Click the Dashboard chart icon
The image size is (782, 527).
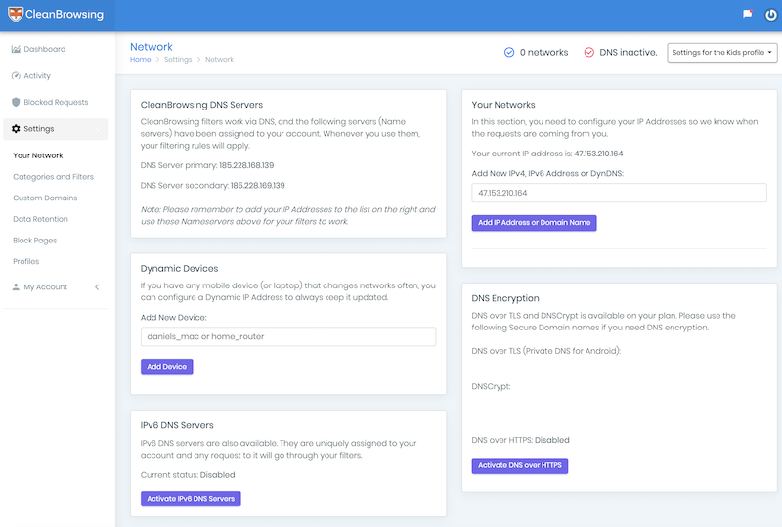coord(16,49)
